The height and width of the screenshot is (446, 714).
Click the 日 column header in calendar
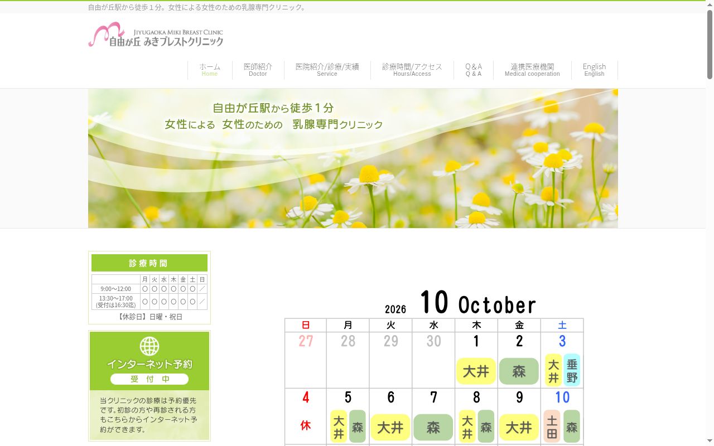(306, 325)
